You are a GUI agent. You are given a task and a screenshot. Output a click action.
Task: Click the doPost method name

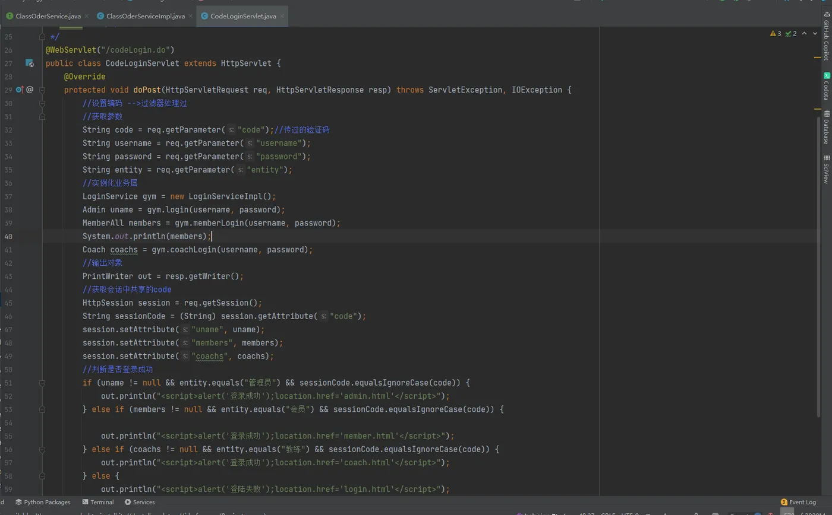tap(147, 90)
